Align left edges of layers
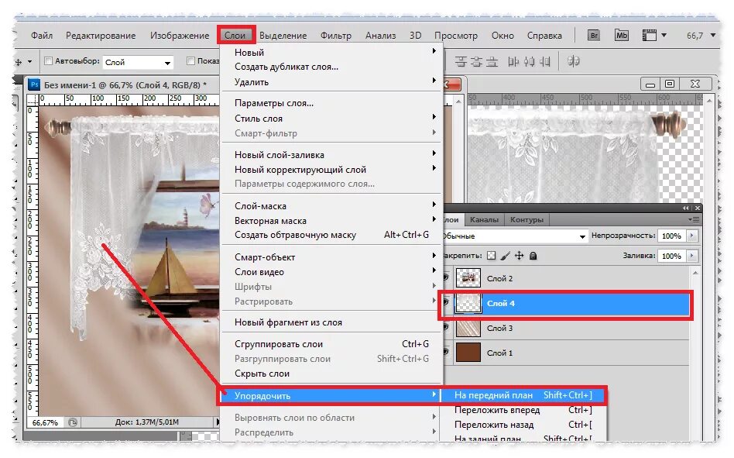 pos(513,61)
